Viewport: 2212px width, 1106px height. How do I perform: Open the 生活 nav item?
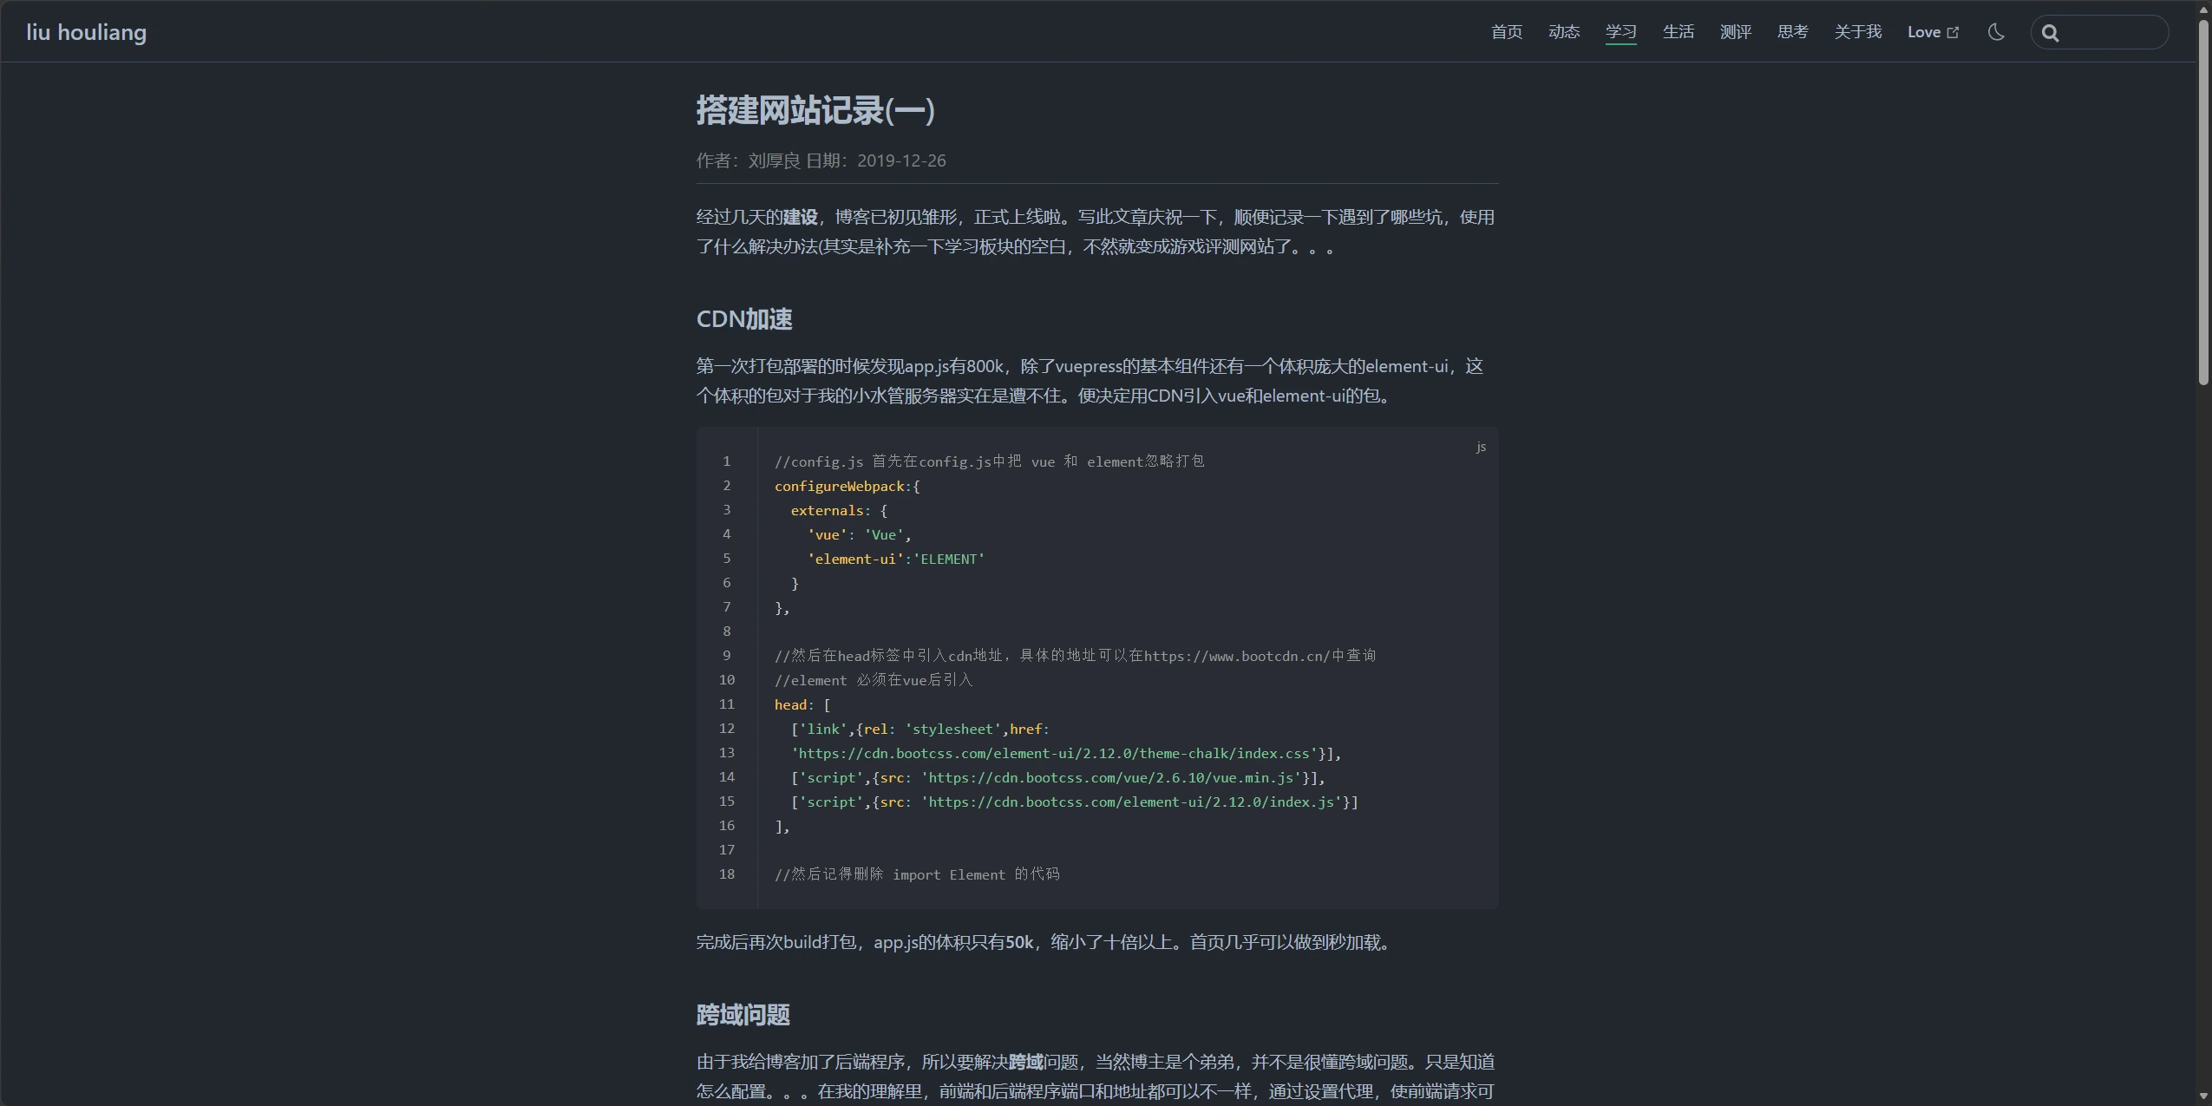tap(1679, 32)
